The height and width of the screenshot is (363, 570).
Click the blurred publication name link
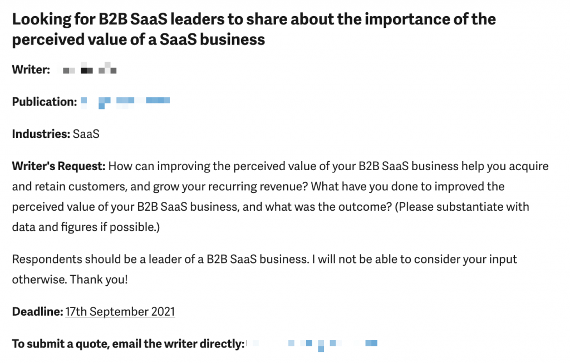click(125, 102)
